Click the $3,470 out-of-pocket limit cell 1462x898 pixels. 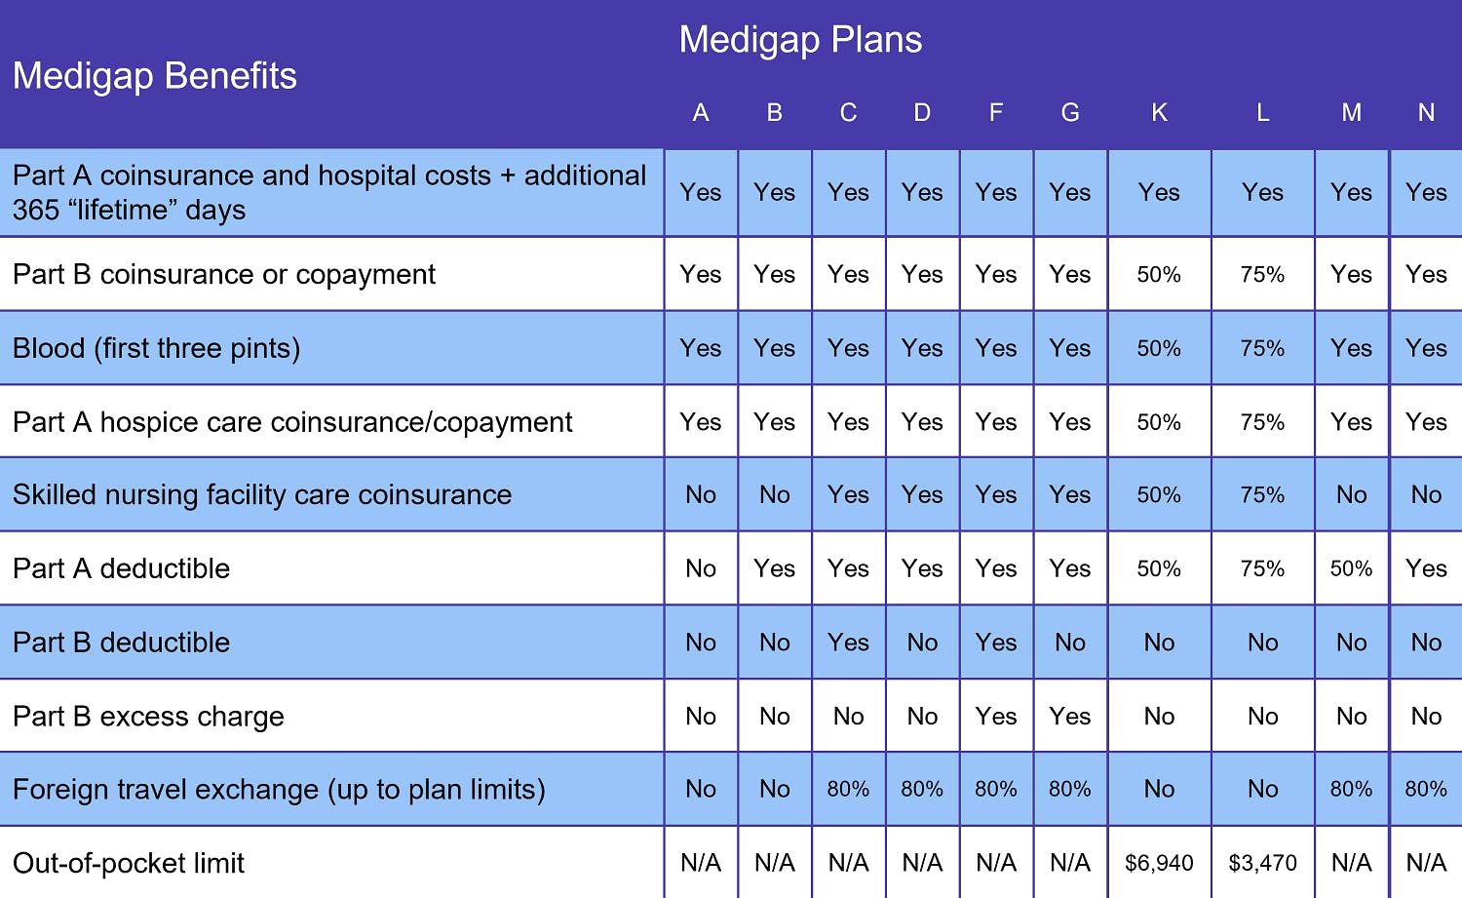1262,863
